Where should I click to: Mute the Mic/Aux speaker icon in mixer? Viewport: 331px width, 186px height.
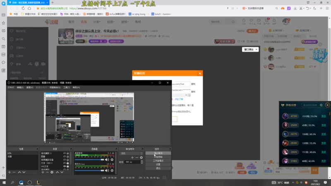[107, 170]
